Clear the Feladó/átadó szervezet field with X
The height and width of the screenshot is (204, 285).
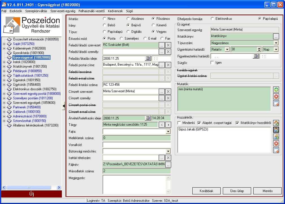168,45
